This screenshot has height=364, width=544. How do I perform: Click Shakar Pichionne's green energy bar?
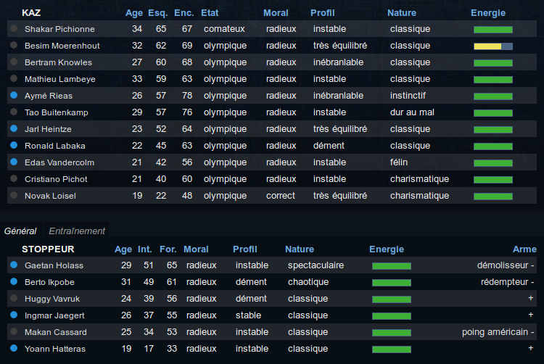tap(493, 30)
